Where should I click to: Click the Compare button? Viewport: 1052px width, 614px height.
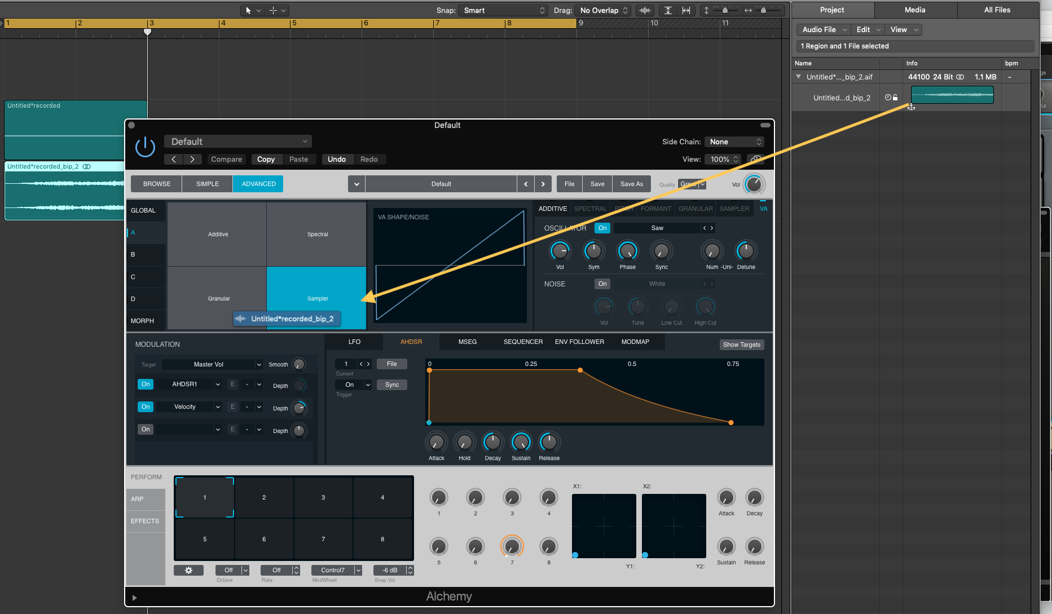226,160
